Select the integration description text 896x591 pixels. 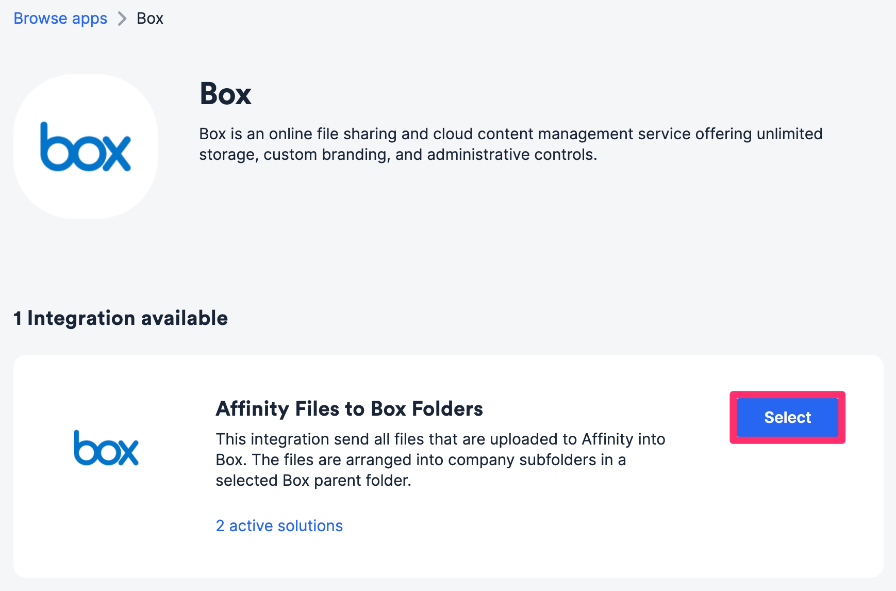click(x=440, y=459)
